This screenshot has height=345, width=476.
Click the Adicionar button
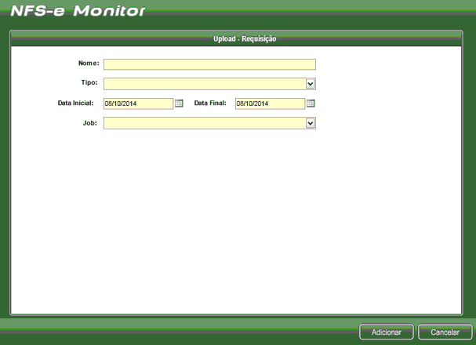pos(386,332)
